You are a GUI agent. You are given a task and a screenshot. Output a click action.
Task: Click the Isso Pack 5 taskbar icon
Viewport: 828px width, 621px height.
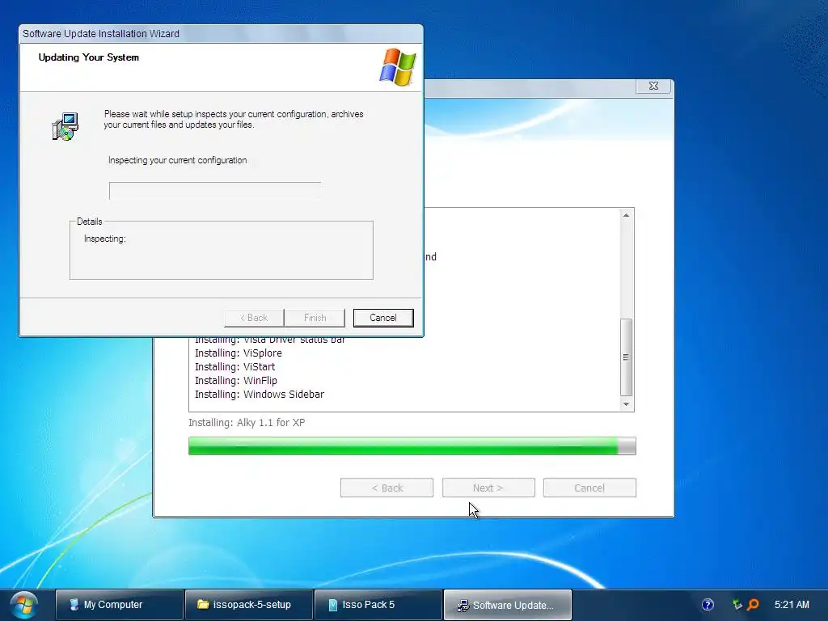332,605
